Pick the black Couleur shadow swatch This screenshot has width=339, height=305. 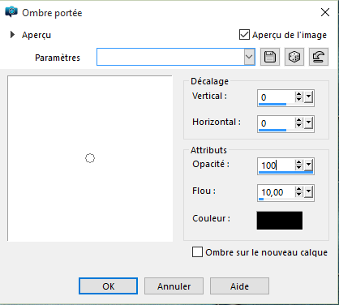[x=280, y=221]
